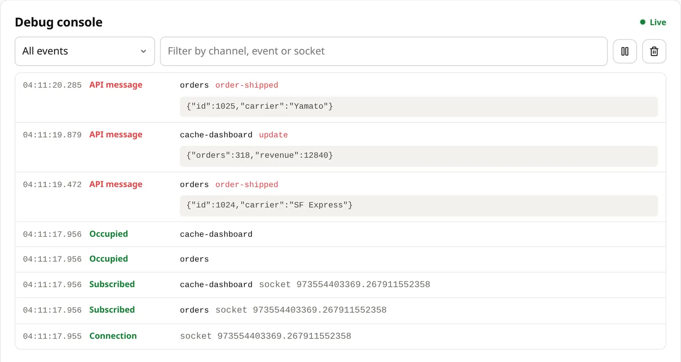Click the red "update" event name

pos(273,135)
